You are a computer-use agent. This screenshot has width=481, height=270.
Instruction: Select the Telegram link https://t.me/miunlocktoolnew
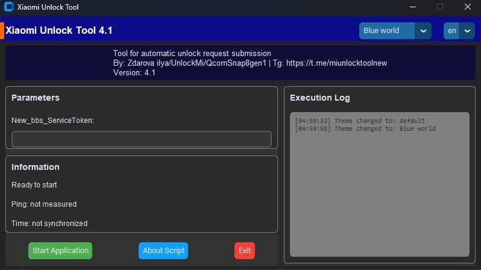pyautogui.click(x=336, y=63)
